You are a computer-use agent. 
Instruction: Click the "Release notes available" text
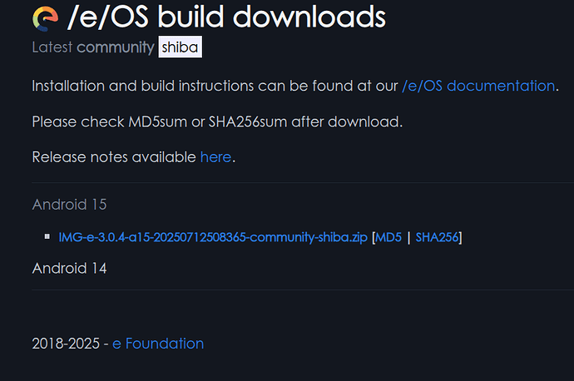114,157
